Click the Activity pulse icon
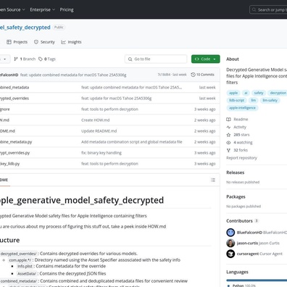The image size is (287, 287). point(228,127)
